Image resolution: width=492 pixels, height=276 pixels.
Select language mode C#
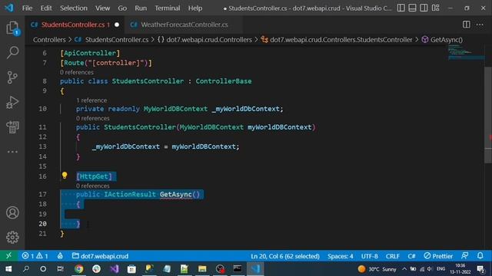[411, 256]
